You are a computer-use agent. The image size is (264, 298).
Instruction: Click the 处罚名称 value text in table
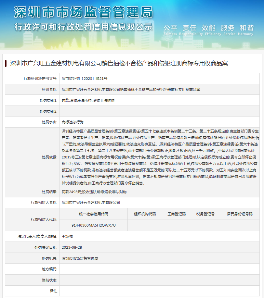pos(131,90)
